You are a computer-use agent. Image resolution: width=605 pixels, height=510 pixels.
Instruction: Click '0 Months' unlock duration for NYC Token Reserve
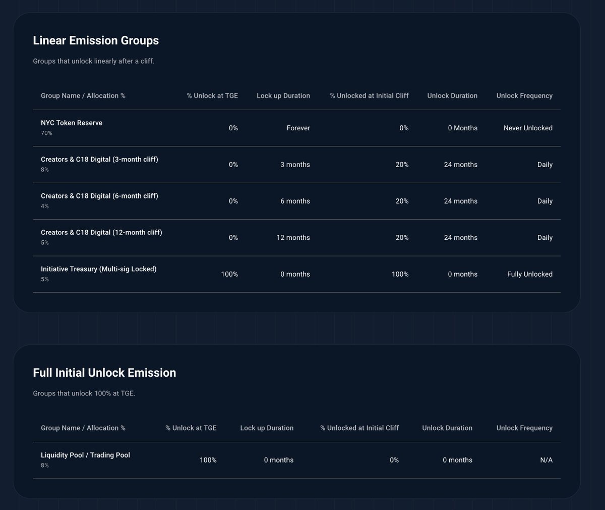tap(462, 128)
